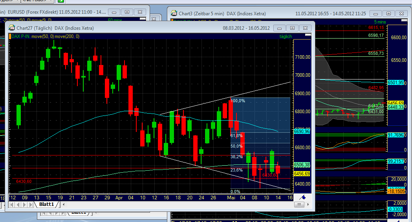This screenshot has height=222, width=412.
Task: Close the Chart3 DAX window
Action: click(401, 13)
